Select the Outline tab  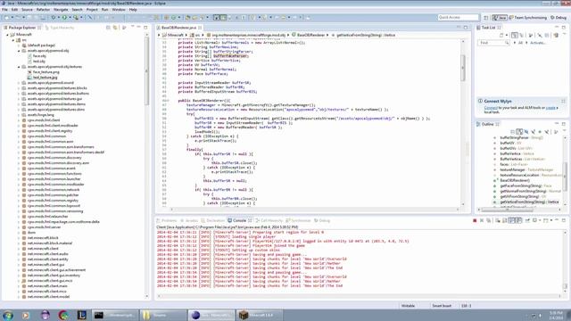coord(488,124)
